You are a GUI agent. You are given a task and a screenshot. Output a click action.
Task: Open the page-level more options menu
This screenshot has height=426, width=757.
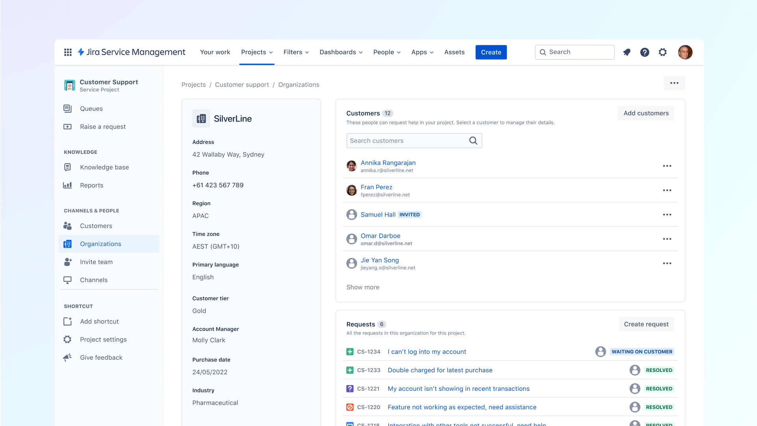(674, 83)
